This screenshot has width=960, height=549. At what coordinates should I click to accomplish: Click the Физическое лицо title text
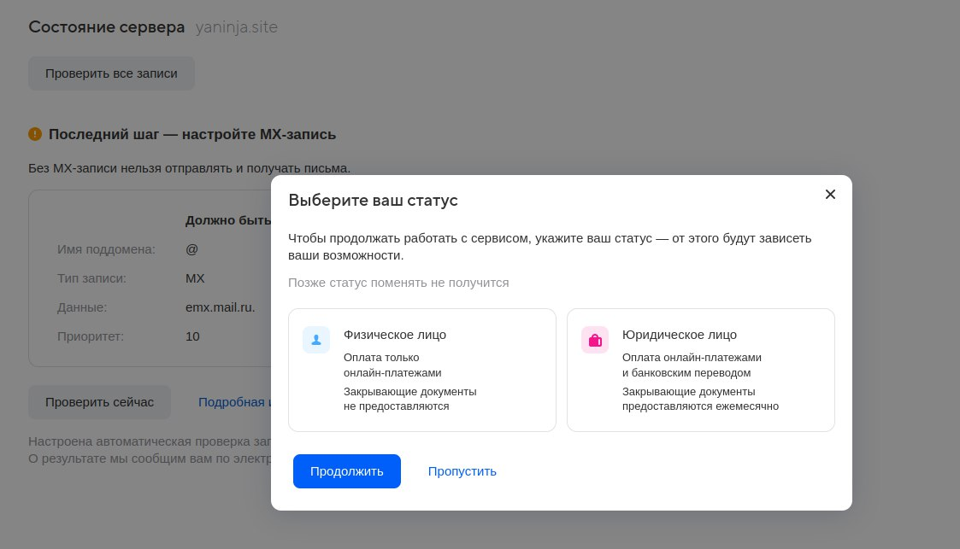[x=395, y=335]
